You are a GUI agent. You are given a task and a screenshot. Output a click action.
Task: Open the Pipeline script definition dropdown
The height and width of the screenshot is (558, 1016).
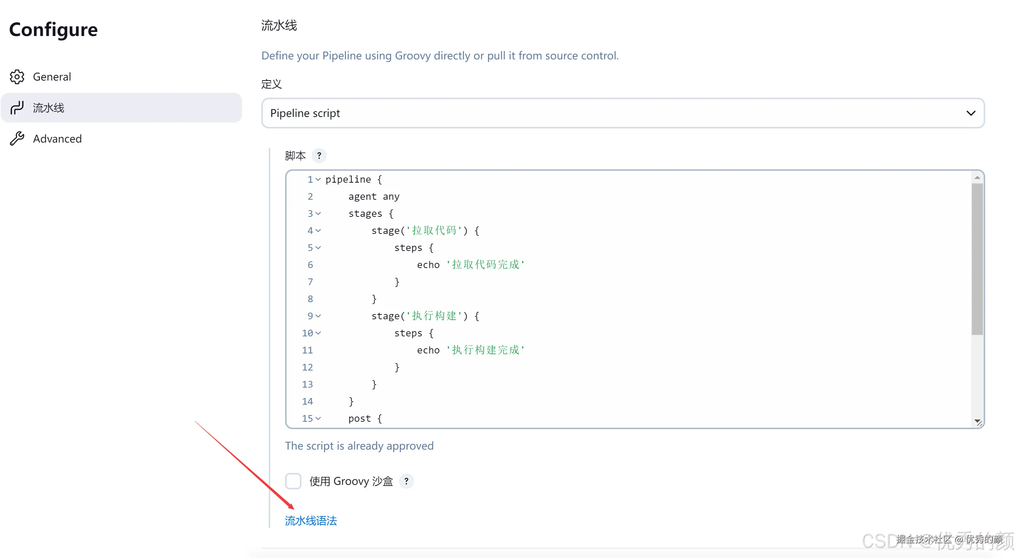(623, 113)
